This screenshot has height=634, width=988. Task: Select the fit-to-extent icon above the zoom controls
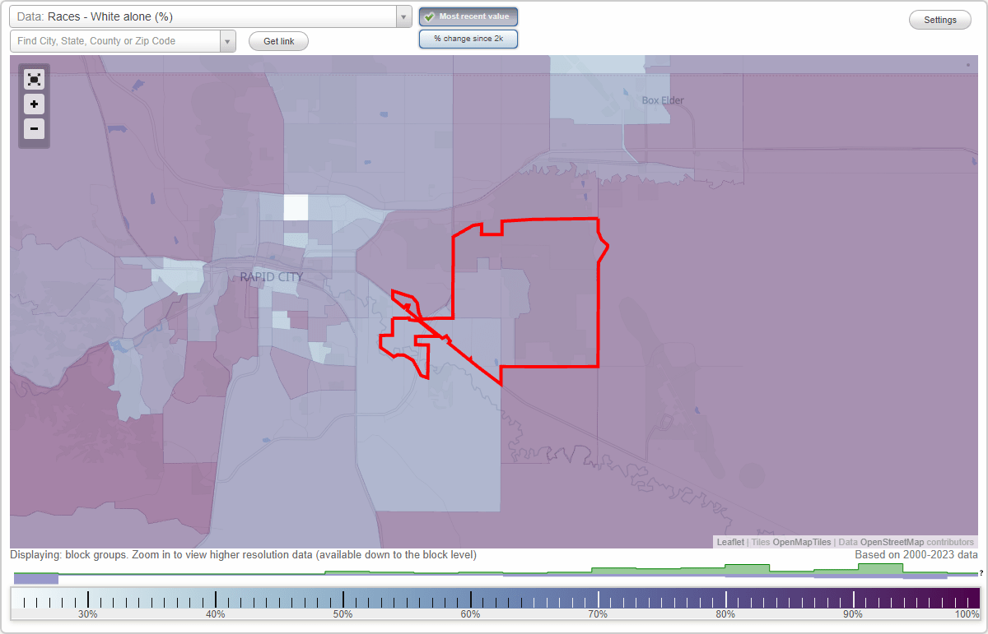pos(34,80)
